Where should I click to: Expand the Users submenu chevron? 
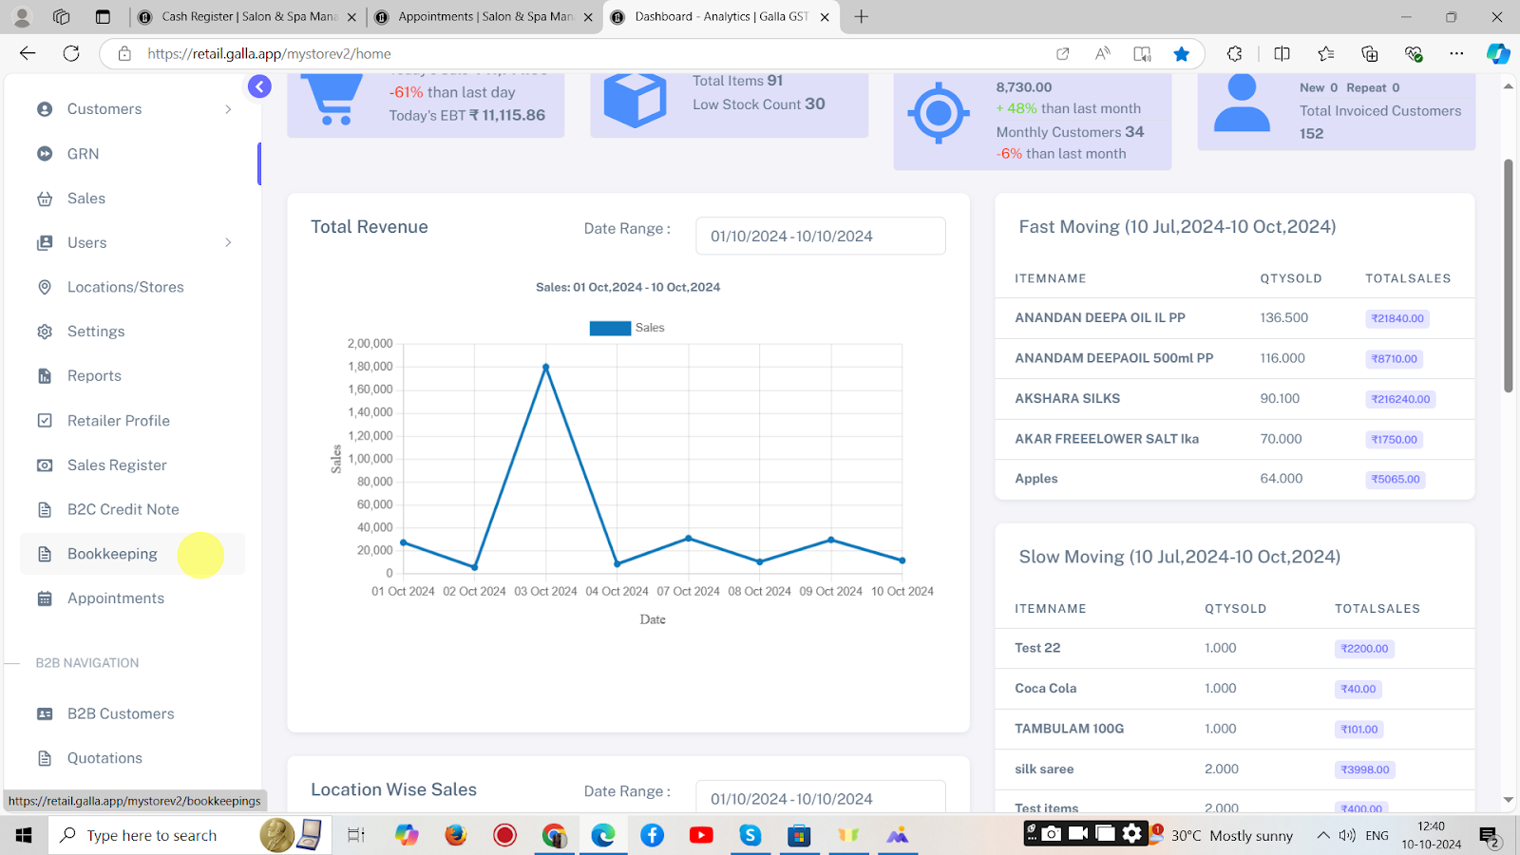tap(228, 242)
